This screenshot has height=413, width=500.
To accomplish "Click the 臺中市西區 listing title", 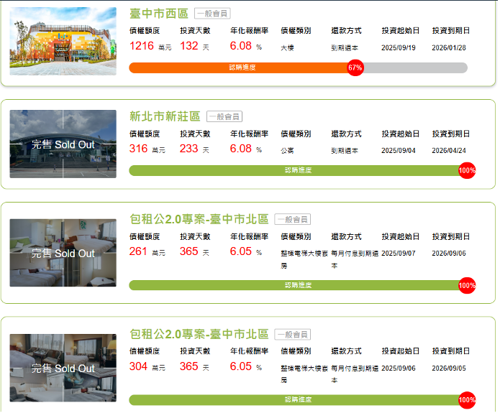I will pos(158,14).
